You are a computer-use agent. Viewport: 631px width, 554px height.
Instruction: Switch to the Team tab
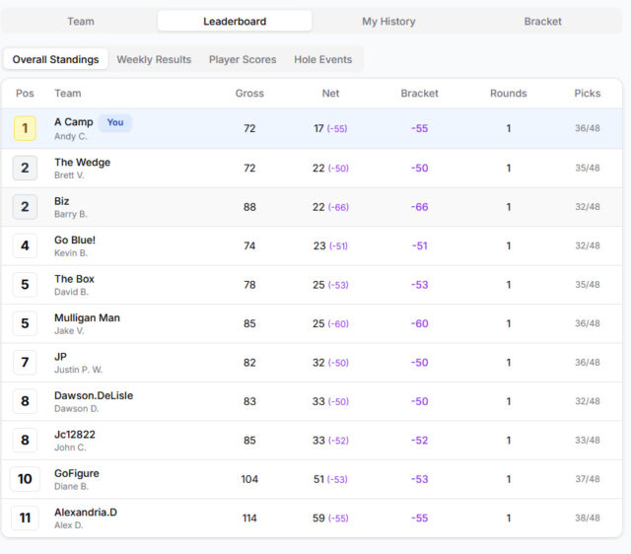[x=81, y=21]
